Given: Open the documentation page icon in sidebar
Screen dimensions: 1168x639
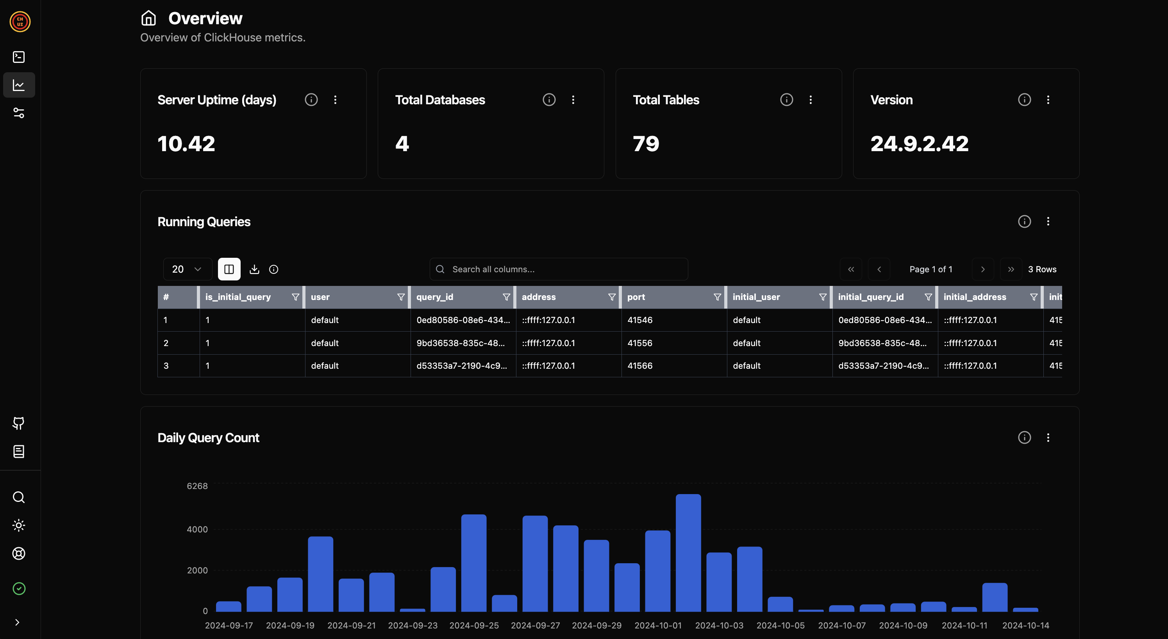Looking at the screenshot, I should pos(19,451).
